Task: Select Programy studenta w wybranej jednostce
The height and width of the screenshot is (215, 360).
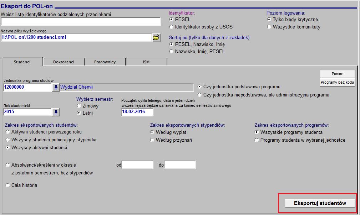Action: tap(257, 140)
